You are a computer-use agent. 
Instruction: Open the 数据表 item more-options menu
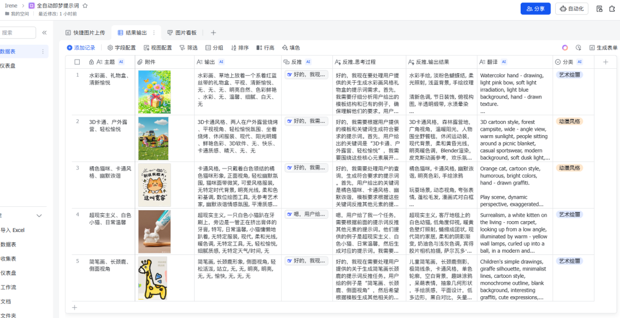point(43,52)
